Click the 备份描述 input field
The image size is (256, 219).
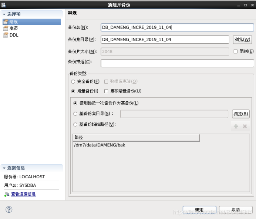tap(177, 63)
